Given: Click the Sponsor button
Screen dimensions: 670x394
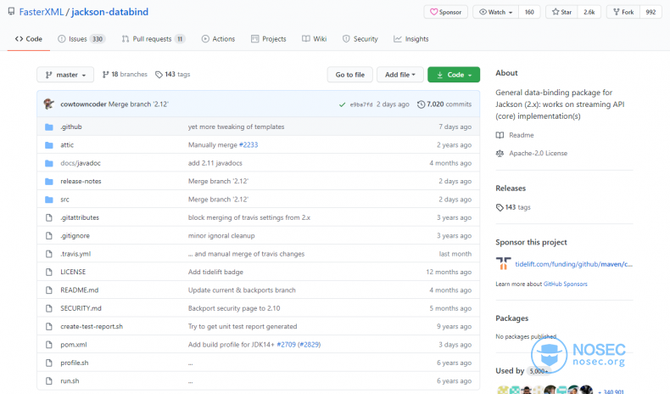Looking at the screenshot, I should [x=445, y=12].
